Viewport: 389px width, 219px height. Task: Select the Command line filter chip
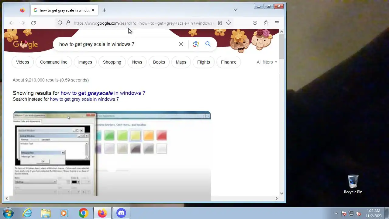(x=54, y=62)
